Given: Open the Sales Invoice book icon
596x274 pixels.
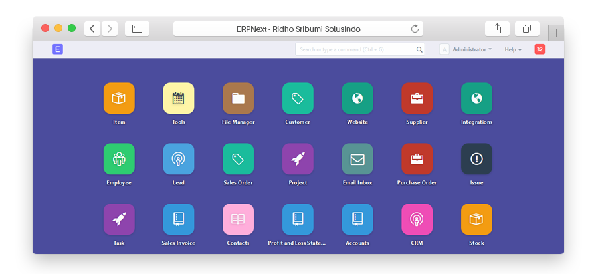Looking at the screenshot, I should pos(179,219).
